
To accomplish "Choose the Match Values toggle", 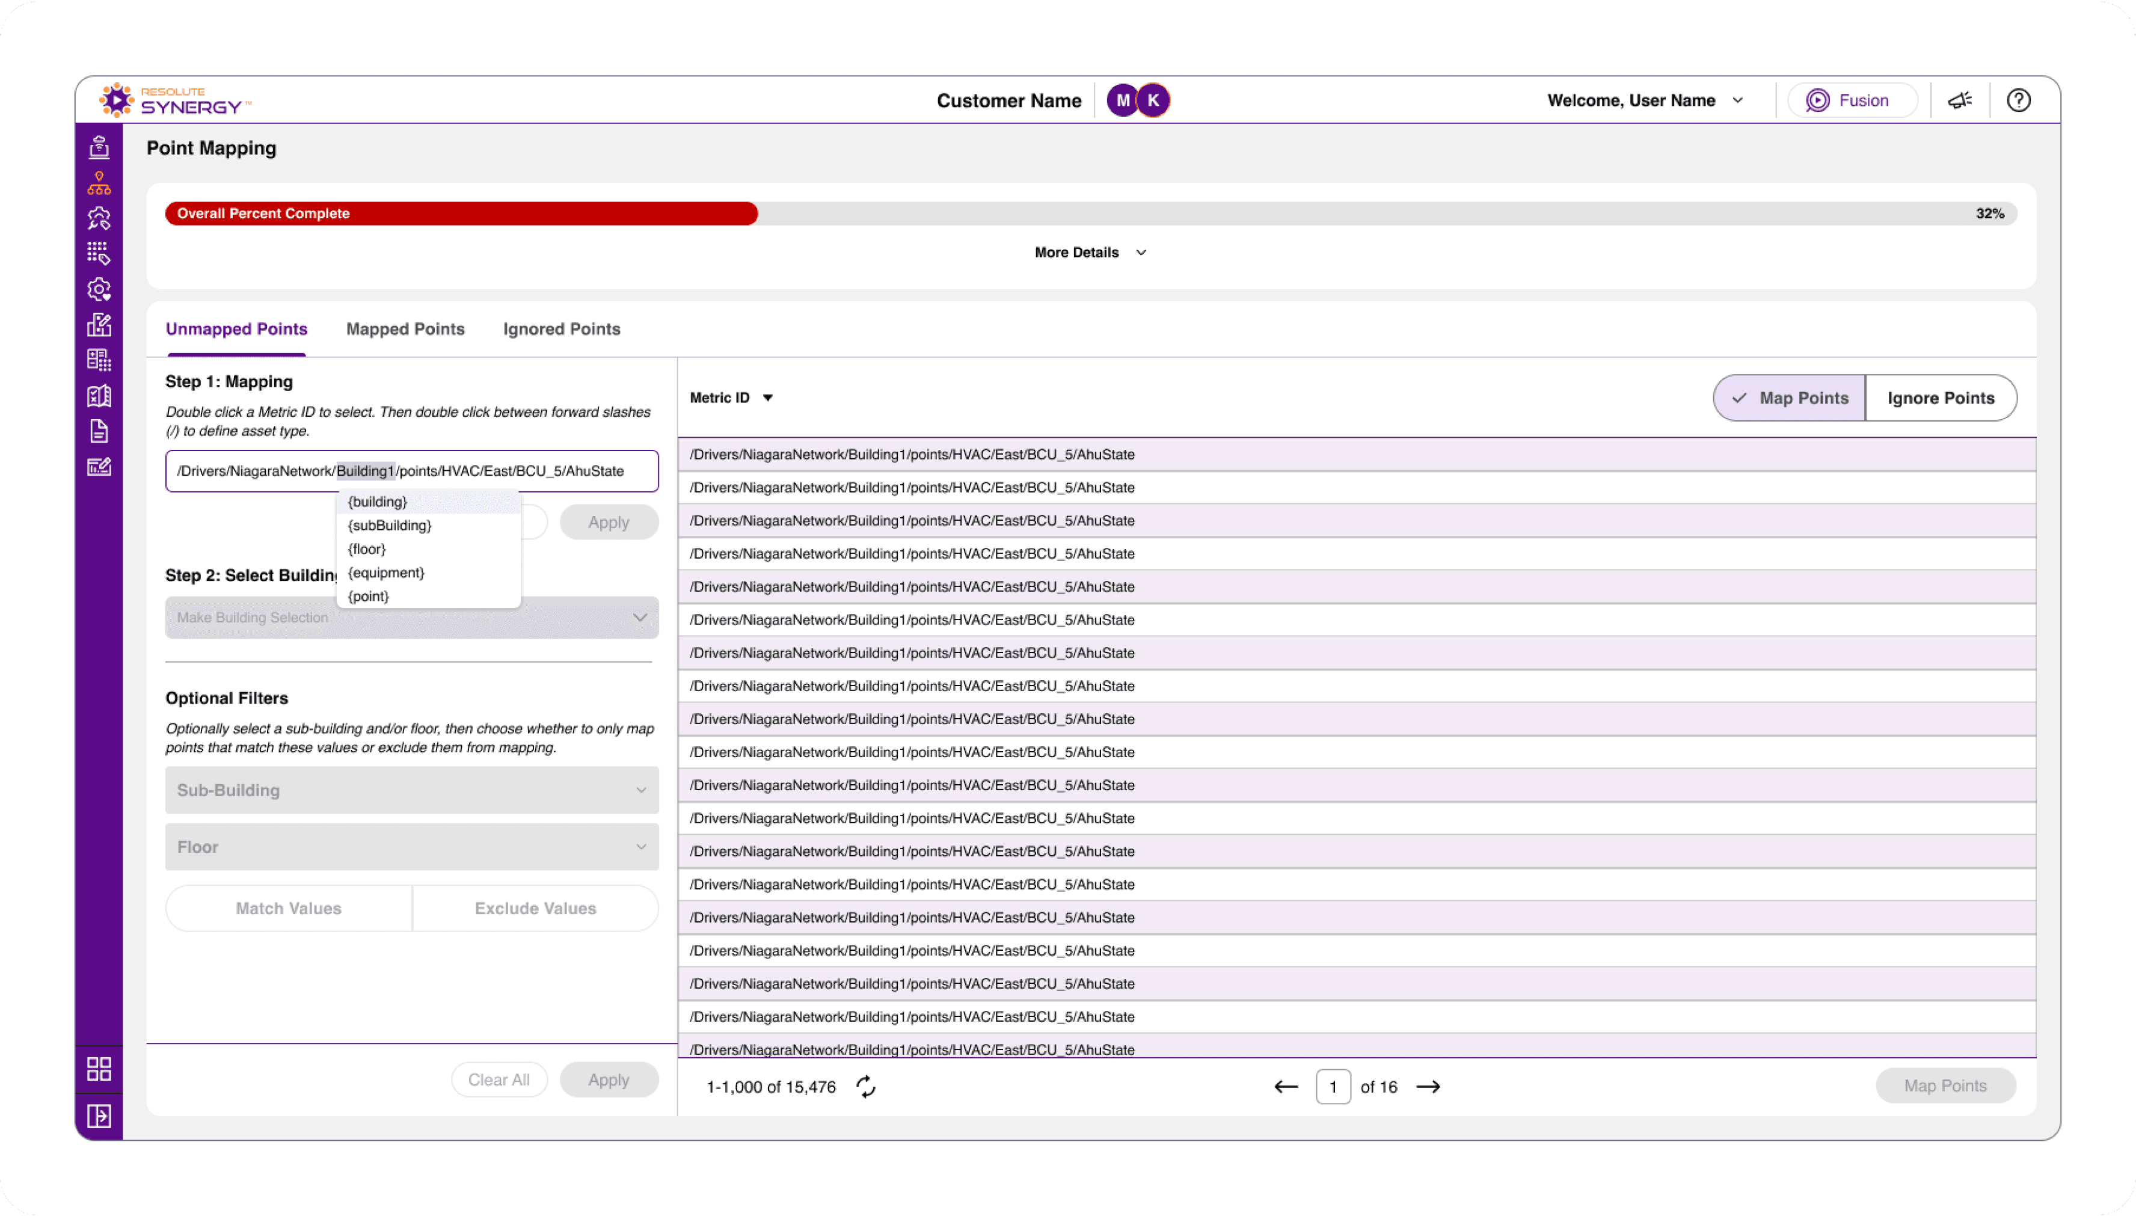I will pyautogui.click(x=288, y=908).
